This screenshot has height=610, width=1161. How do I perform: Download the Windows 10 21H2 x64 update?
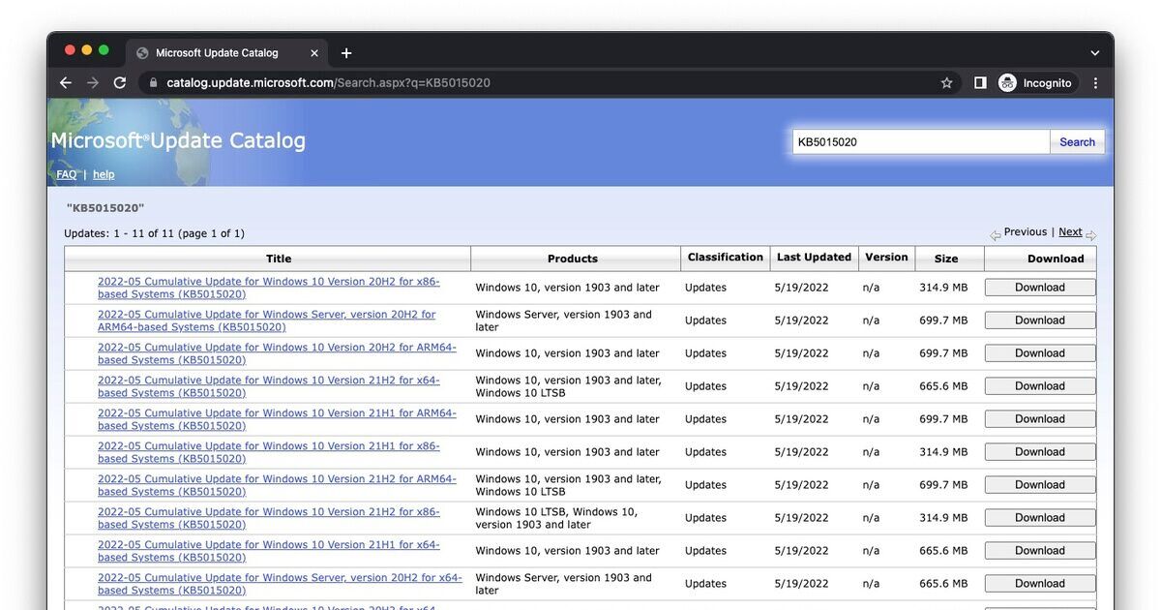[x=1040, y=386]
